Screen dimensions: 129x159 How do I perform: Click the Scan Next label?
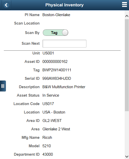[31, 43]
